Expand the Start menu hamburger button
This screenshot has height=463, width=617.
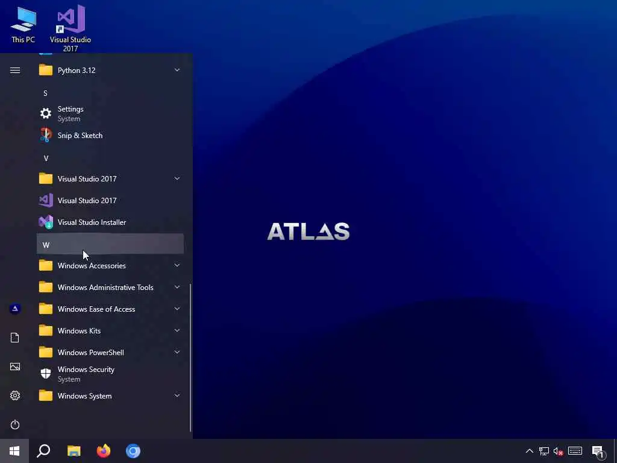15,71
